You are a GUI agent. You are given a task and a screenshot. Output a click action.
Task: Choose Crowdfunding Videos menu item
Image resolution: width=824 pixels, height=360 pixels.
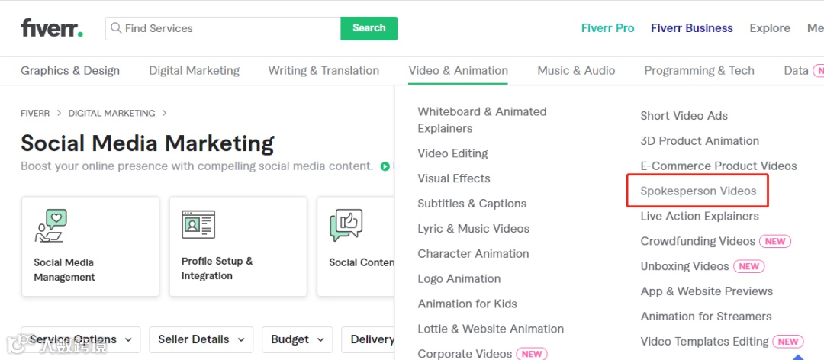click(698, 241)
